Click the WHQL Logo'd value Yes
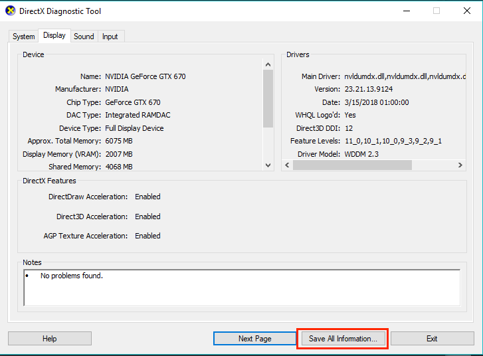Image resolution: width=483 pixels, height=356 pixels. tap(350, 115)
